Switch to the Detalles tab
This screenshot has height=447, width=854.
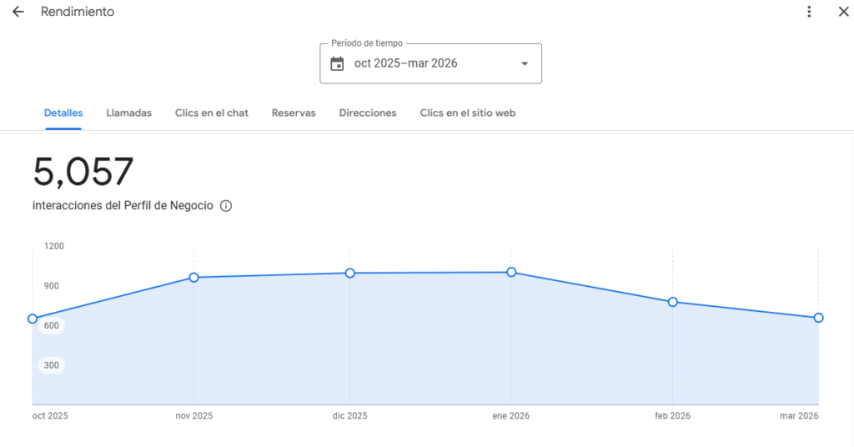click(63, 113)
